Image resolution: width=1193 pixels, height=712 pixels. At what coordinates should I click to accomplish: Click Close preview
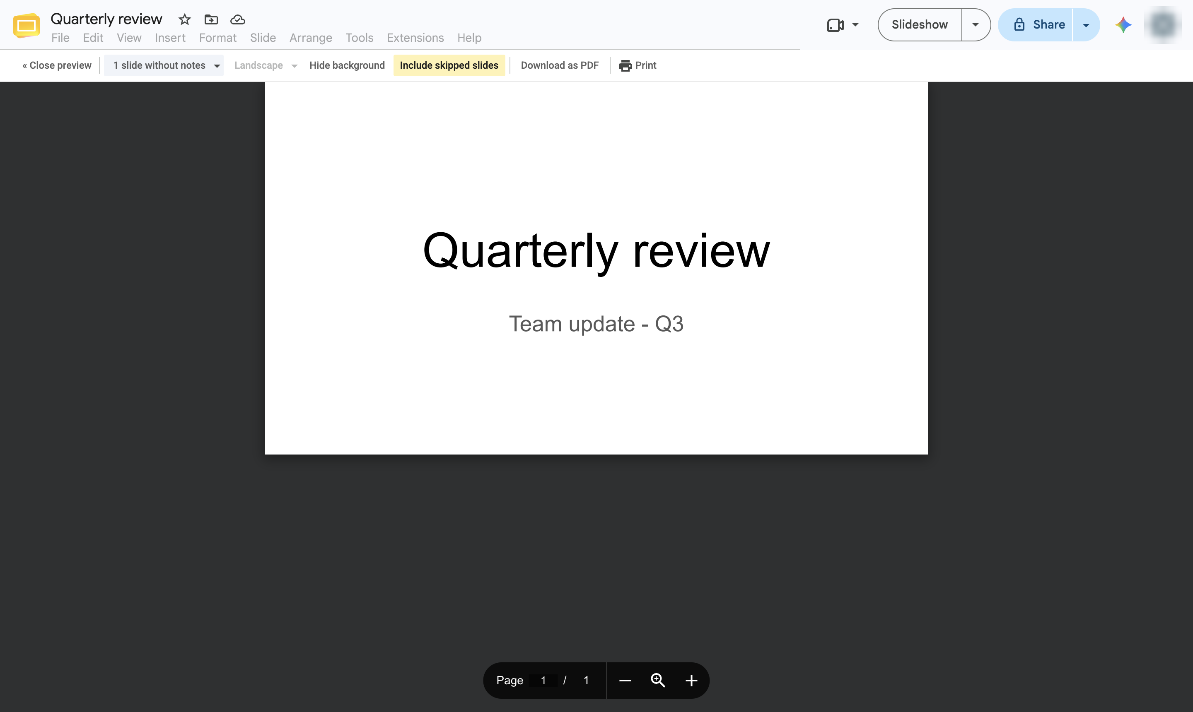coord(57,65)
